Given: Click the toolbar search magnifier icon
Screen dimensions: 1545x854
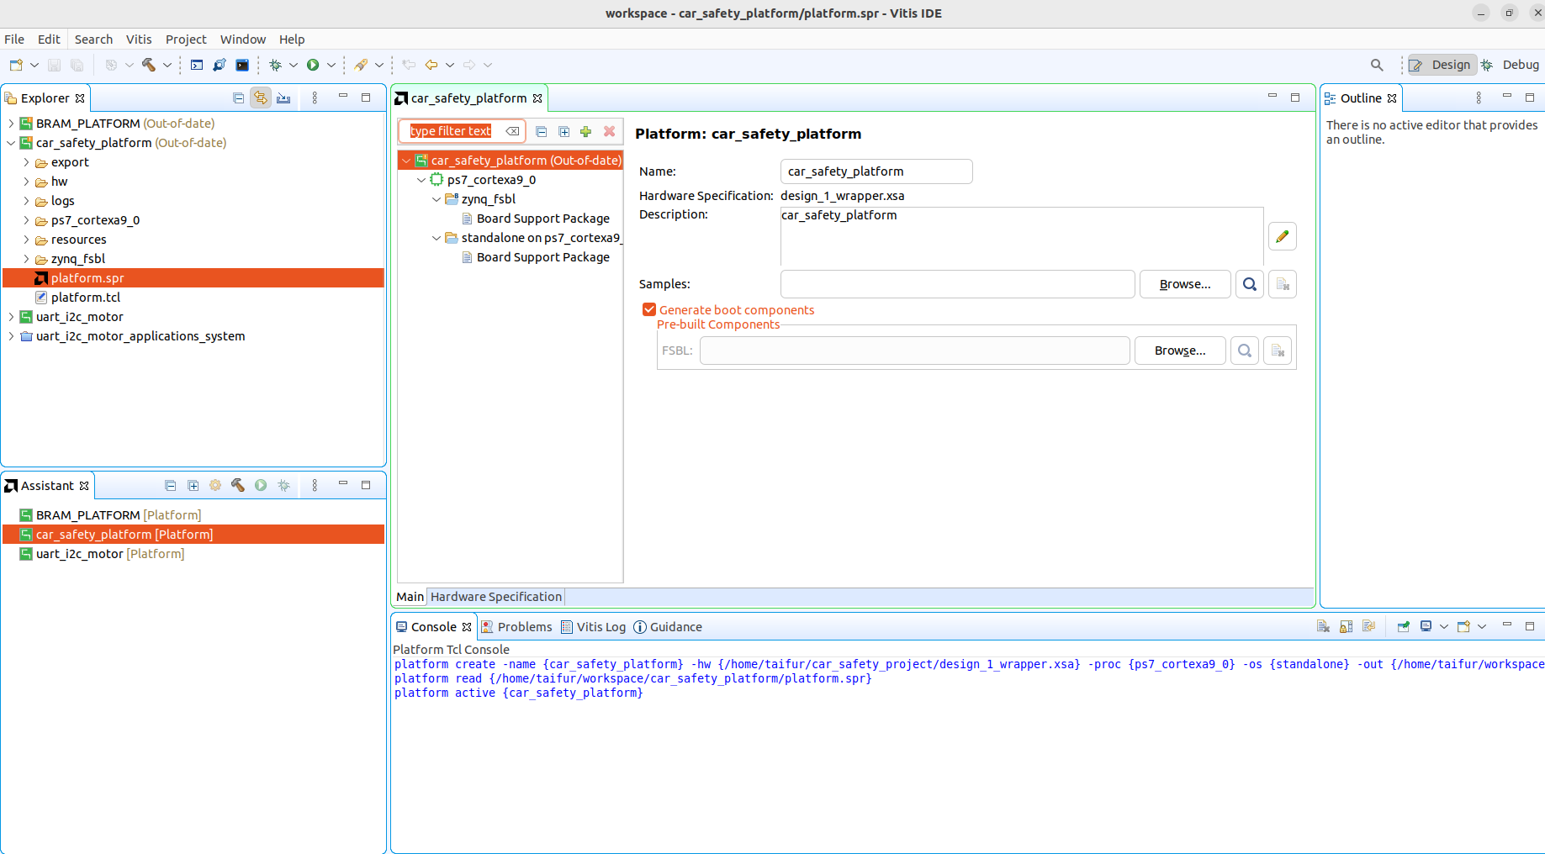Looking at the screenshot, I should pos(1377,65).
